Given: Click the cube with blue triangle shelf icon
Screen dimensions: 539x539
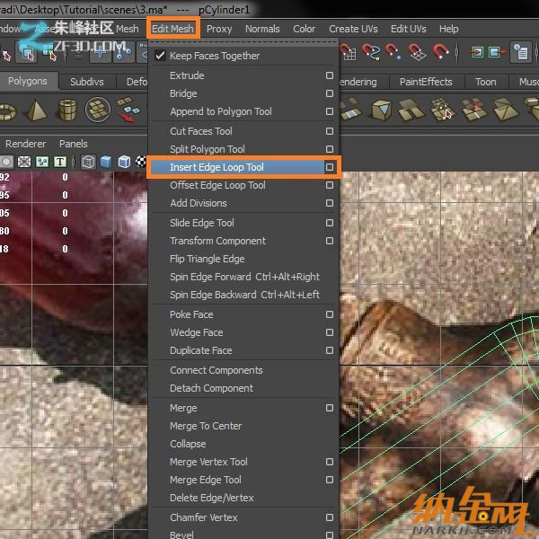Looking at the screenshot, I should pos(382,110).
